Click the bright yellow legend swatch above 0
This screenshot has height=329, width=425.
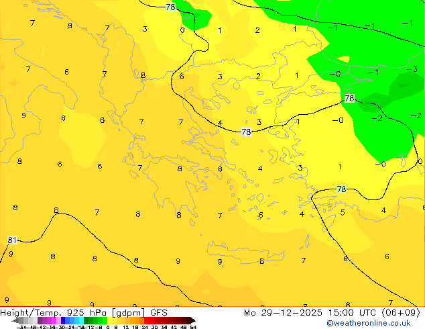click(x=109, y=320)
